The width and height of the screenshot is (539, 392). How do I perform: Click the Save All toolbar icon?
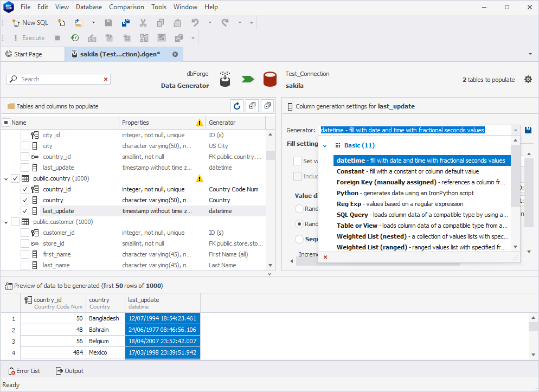point(125,23)
